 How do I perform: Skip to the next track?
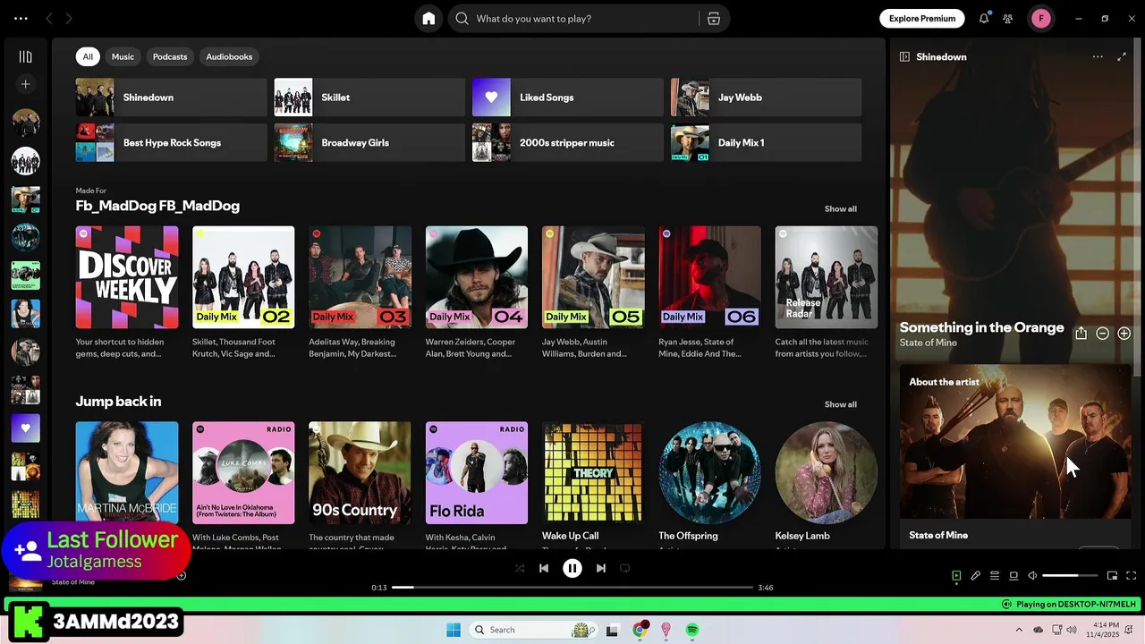[x=601, y=568]
